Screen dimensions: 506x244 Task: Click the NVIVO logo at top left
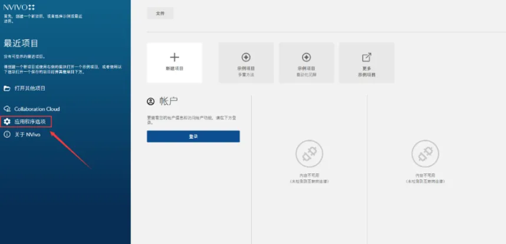coord(19,8)
